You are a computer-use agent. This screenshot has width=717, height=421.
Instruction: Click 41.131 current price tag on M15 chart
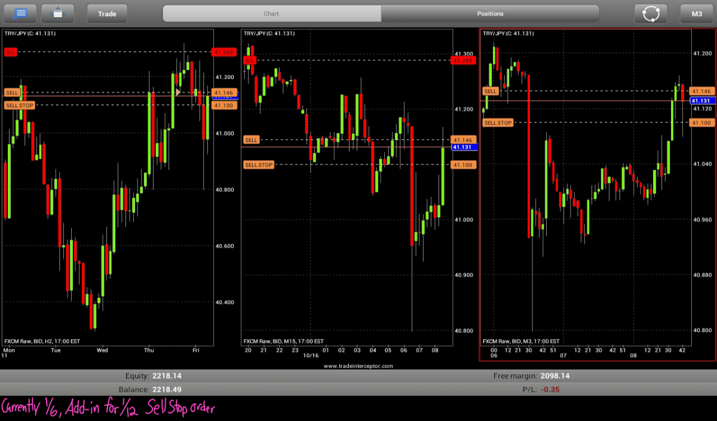tap(464, 147)
